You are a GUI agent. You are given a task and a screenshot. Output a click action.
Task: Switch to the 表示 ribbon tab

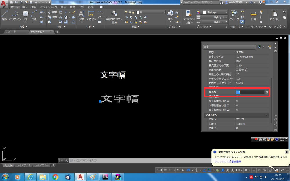point(64,7)
